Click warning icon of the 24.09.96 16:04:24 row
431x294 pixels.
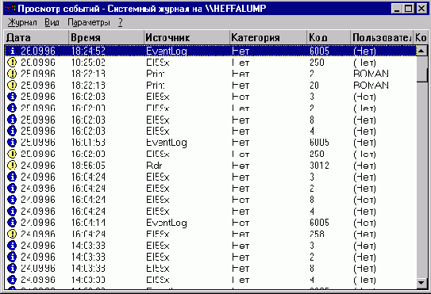coord(12,234)
